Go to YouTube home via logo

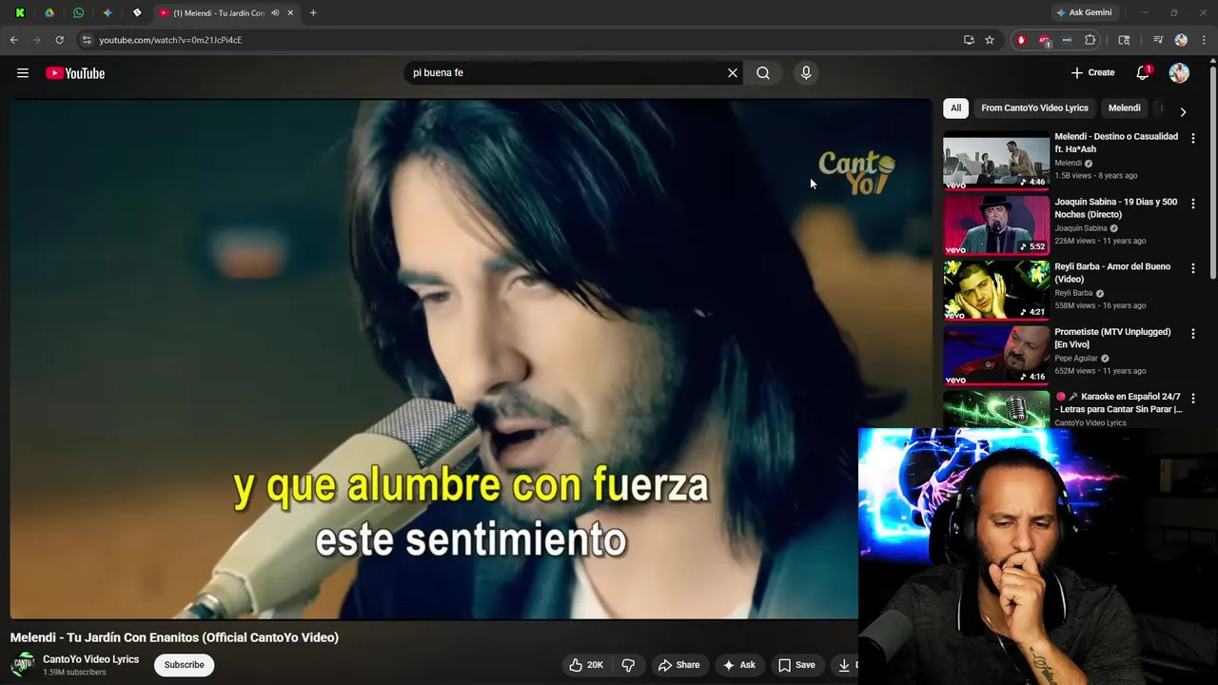(x=75, y=73)
